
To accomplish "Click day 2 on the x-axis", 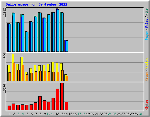I will pos(14,114).
